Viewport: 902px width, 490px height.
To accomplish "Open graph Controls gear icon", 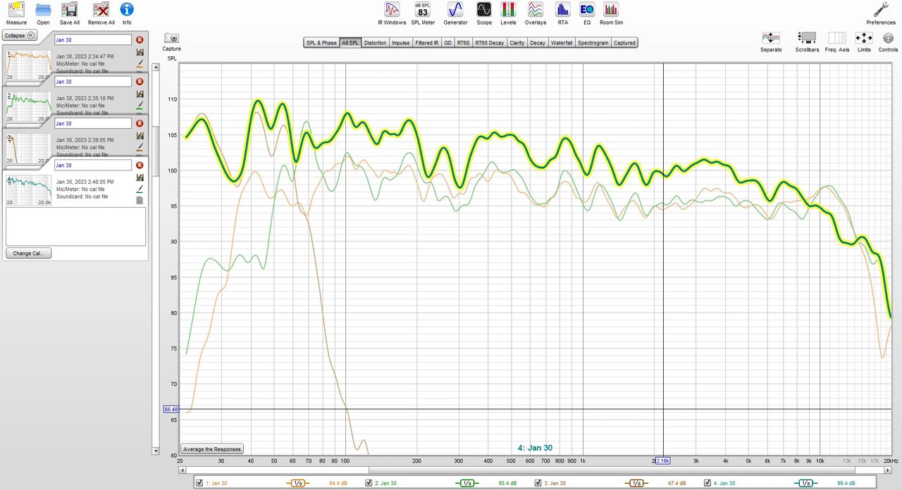I will (888, 42).
